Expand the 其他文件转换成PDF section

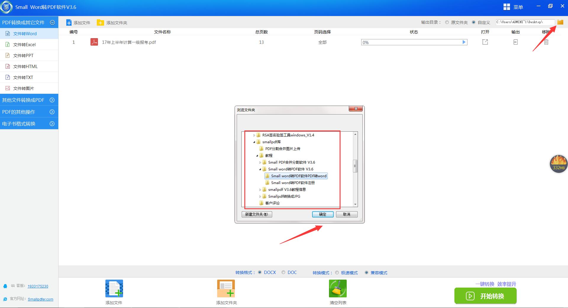click(52, 100)
